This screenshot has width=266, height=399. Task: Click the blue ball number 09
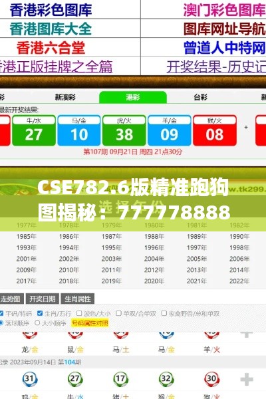coord(170,130)
